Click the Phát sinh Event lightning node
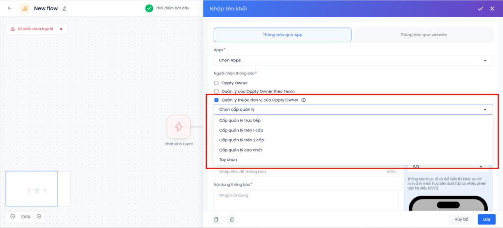Viewport: 503px width, 228px height. (x=178, y=127)
